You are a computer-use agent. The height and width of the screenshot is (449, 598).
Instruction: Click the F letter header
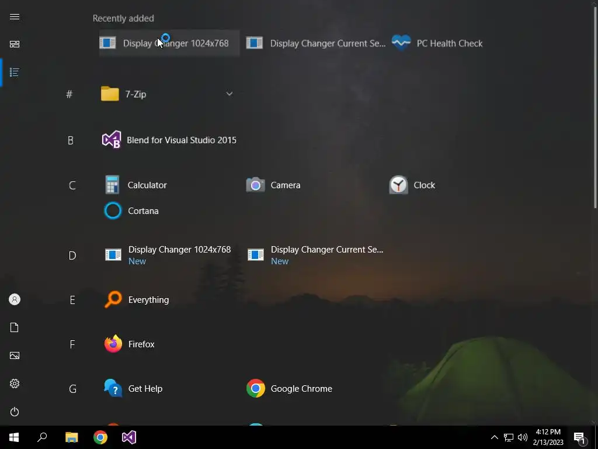72,345
